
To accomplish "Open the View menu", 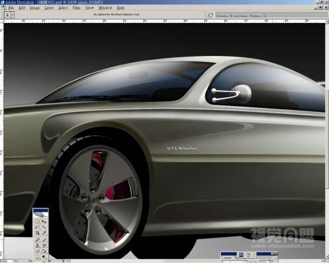I will tap(89, 8).
